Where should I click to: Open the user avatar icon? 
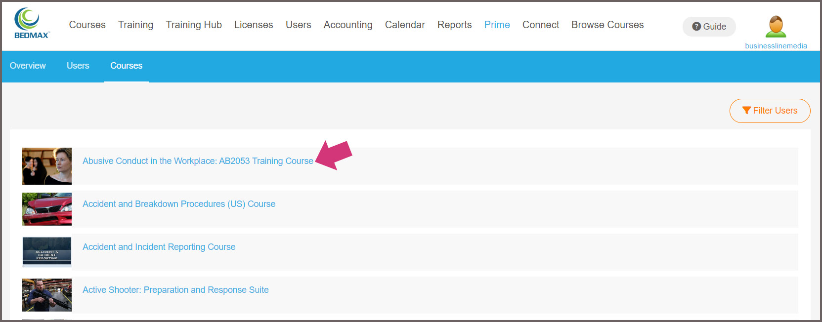776,27
